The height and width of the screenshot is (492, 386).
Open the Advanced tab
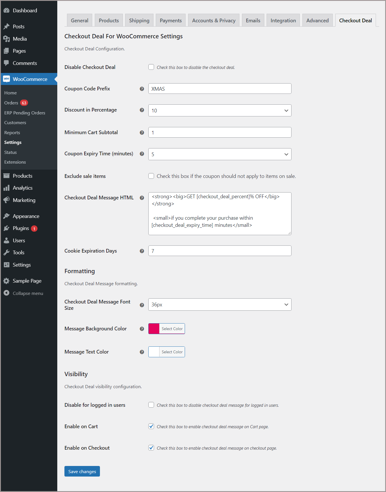tap(318, 20)
